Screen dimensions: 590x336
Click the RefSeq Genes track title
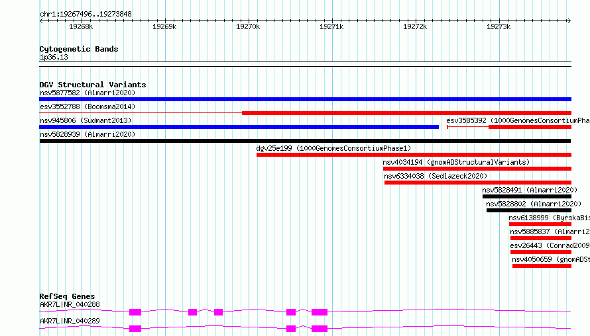point(67,296)
